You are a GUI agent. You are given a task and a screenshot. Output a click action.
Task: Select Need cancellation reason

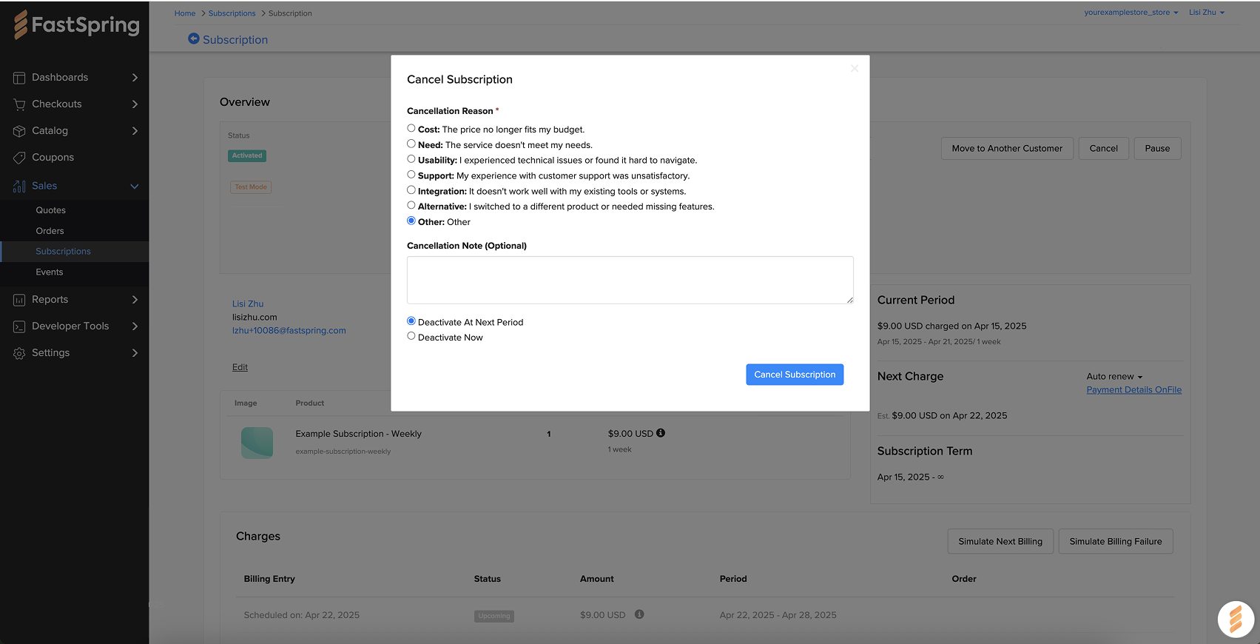[x=411, y=144]
